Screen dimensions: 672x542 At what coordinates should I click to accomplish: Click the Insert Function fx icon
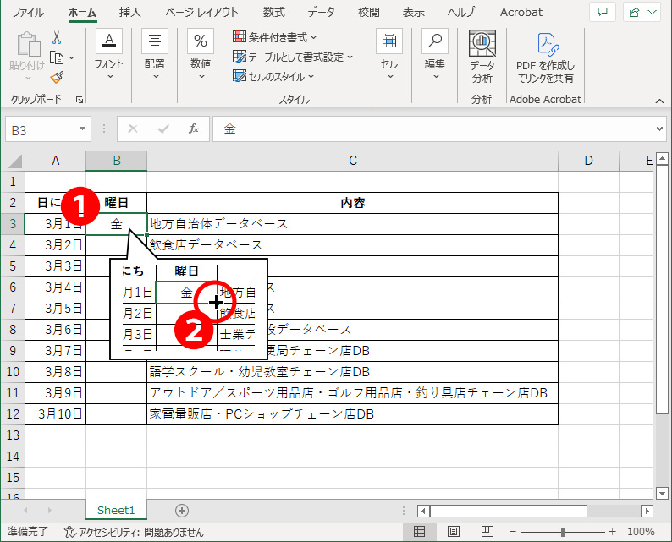click(x=194, y=129)
